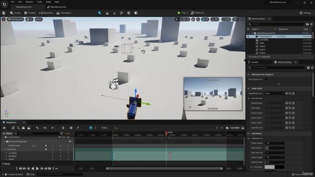Click Sequencer auto-key icon
The height and width of the screenshot is (177, 315).
tap(71, 128)
